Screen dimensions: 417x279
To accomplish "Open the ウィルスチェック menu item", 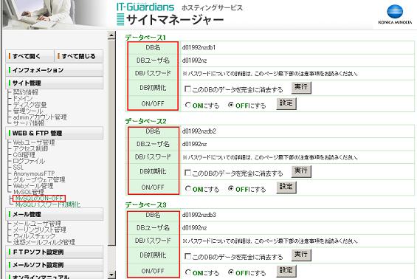I will click(34, 235).
